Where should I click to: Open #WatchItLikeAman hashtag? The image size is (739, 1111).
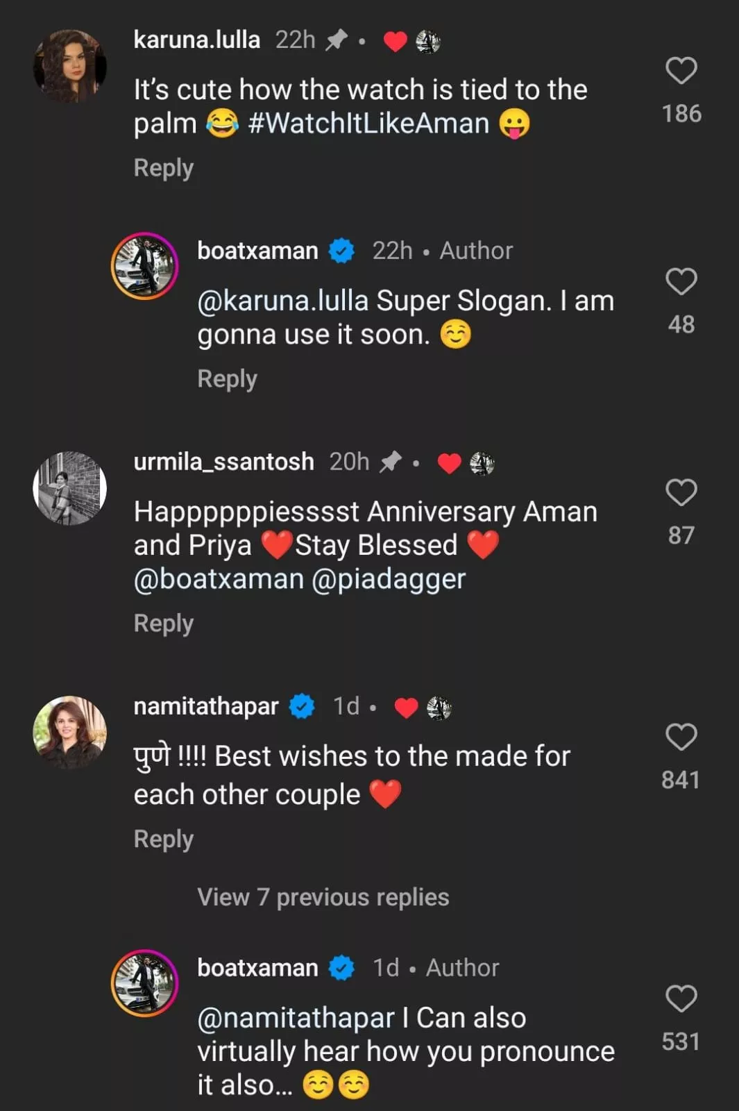pyautogui.click(x=368, y=124)
